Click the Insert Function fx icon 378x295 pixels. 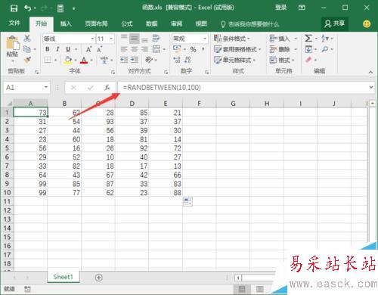click(x=107, y=88)
